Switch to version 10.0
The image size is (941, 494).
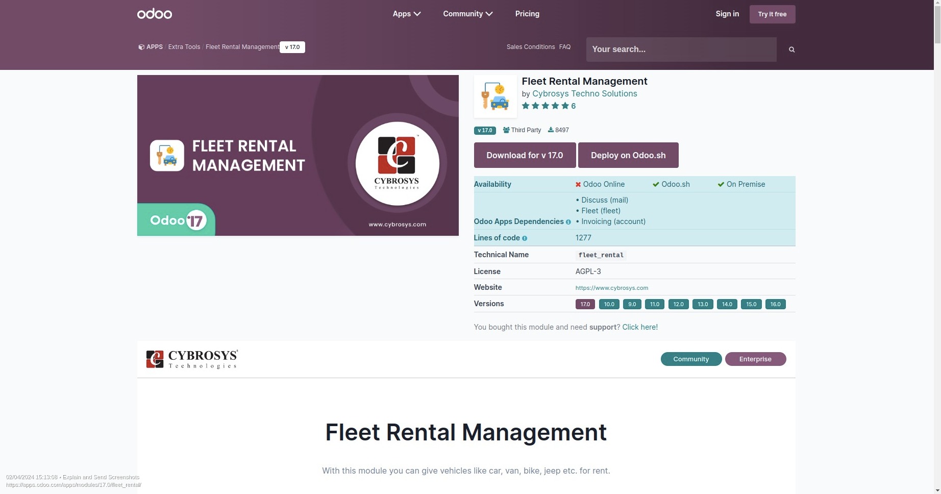click(609, 304)
